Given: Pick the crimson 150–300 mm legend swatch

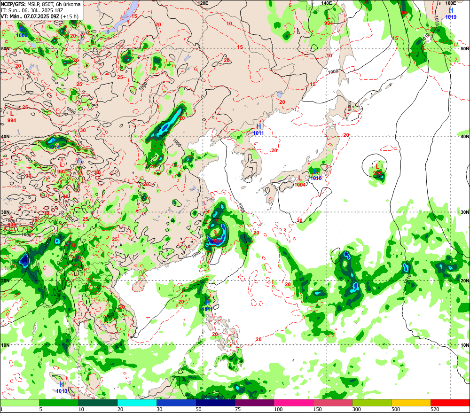Looking at the screenshot, I should [333, 403].
